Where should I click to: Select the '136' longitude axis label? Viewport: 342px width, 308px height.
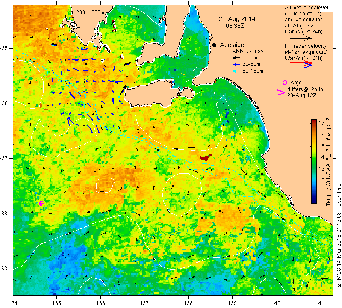coord(100,303)
